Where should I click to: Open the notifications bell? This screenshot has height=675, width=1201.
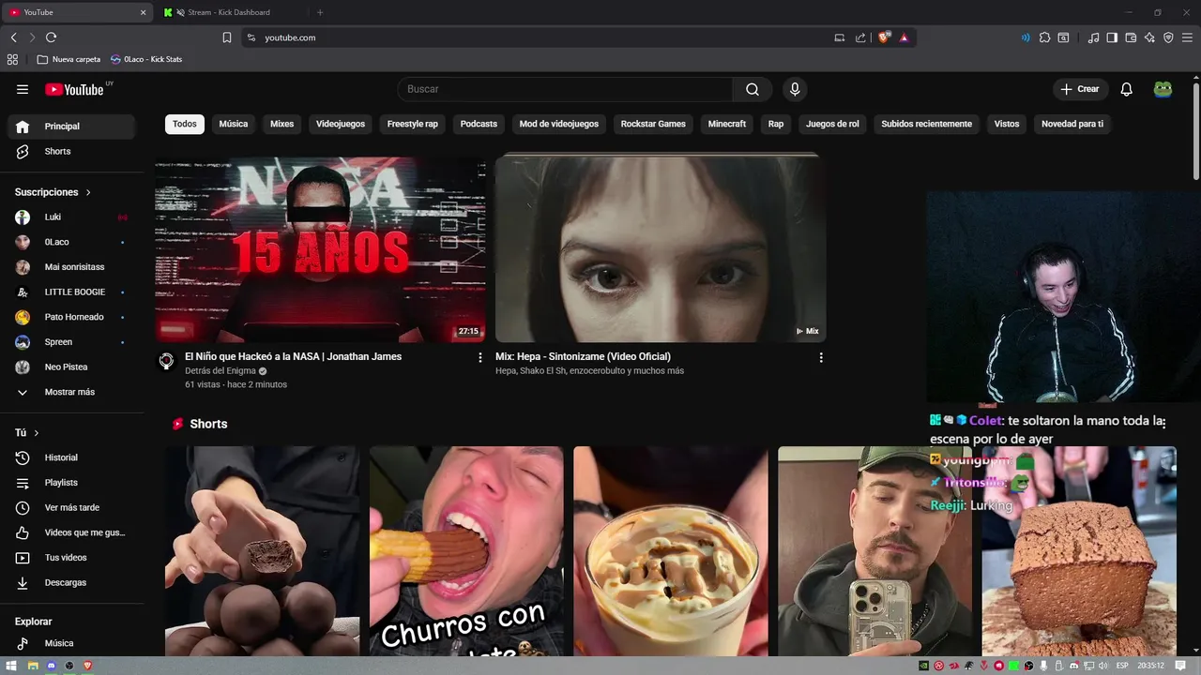click(1127, 89)
